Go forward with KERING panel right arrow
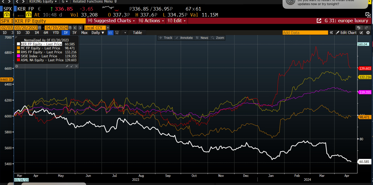This screenshot has width=373, height=185. 23,2
